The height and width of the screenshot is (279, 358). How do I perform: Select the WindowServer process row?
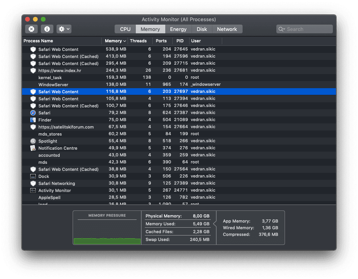click(179, 85)
